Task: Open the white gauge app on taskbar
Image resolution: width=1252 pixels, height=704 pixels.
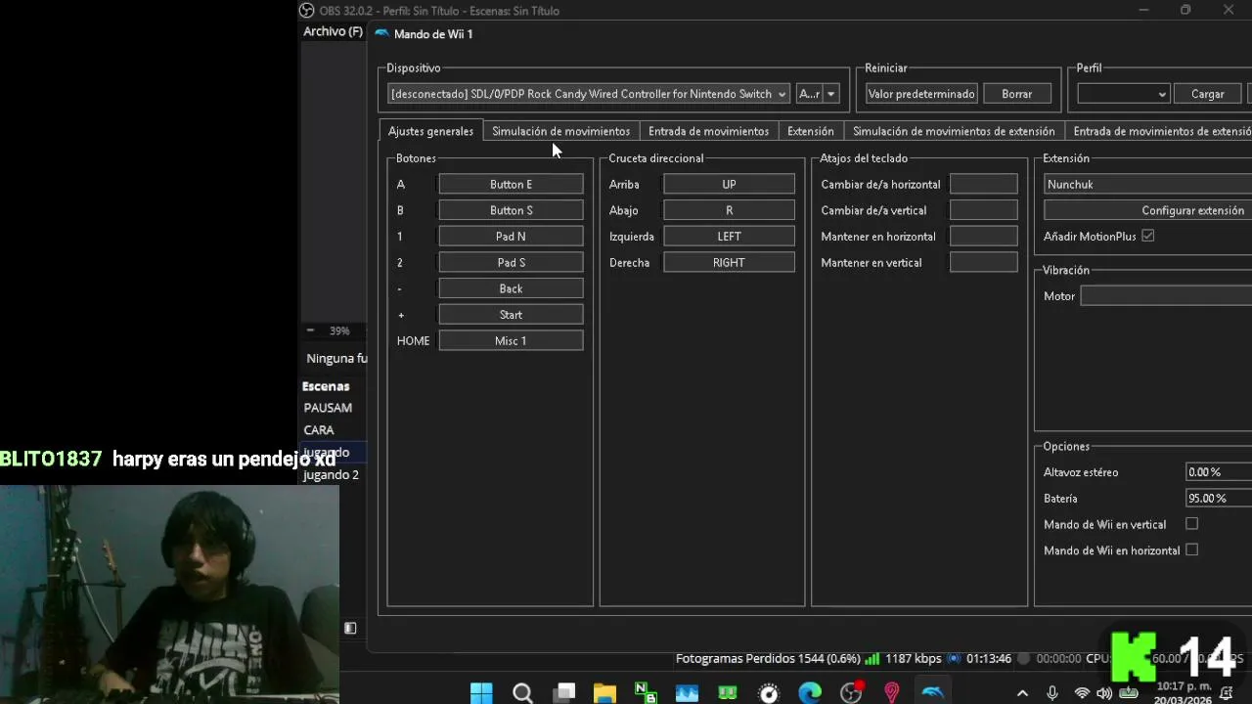Action: (x=769, y=693)
